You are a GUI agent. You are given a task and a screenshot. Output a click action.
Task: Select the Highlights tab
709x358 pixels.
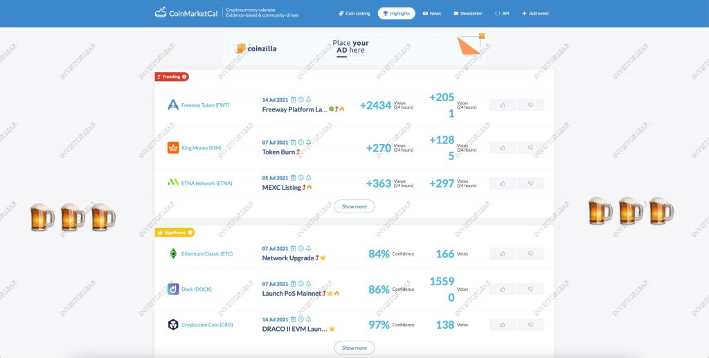click(397, 14)
